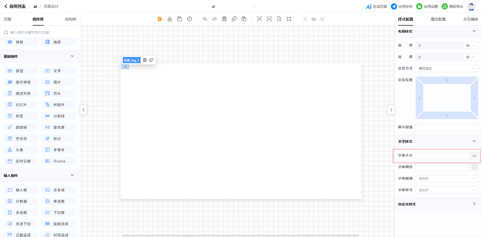Image resolution: width=482 pixels, height=237 pixels.
Task: Open the 字体颜色 color picker field
Action: tap(443, 167)
